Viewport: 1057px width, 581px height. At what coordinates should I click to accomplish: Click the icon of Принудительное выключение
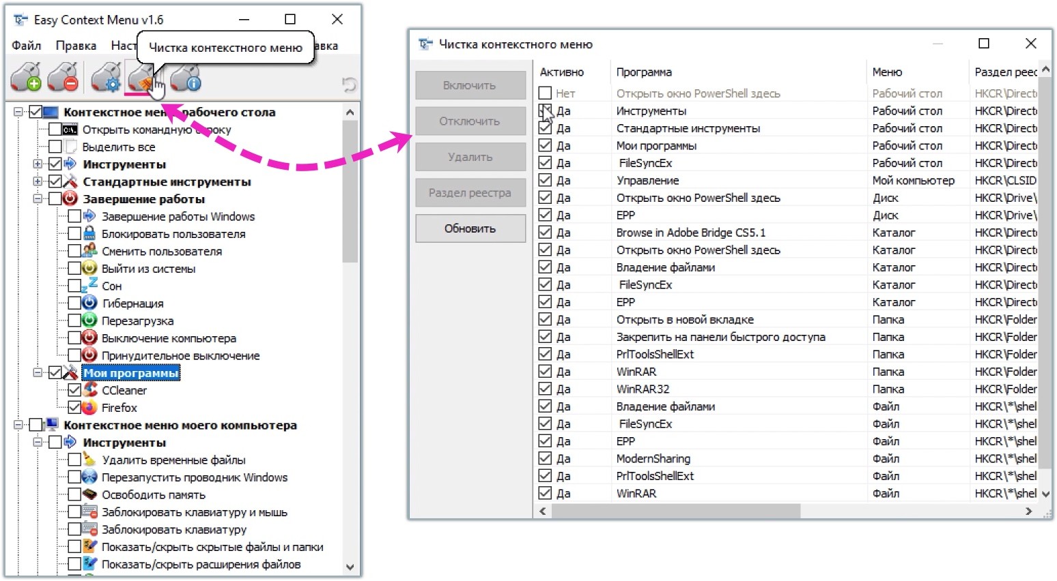click(89, 355)
